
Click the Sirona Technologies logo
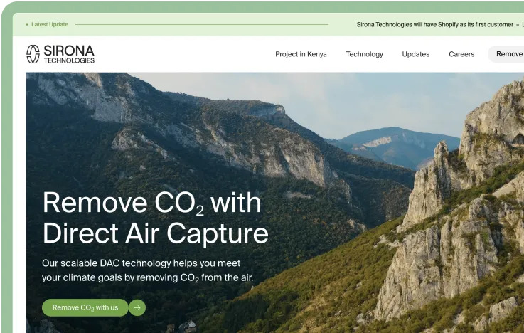(x=60, y=54)
